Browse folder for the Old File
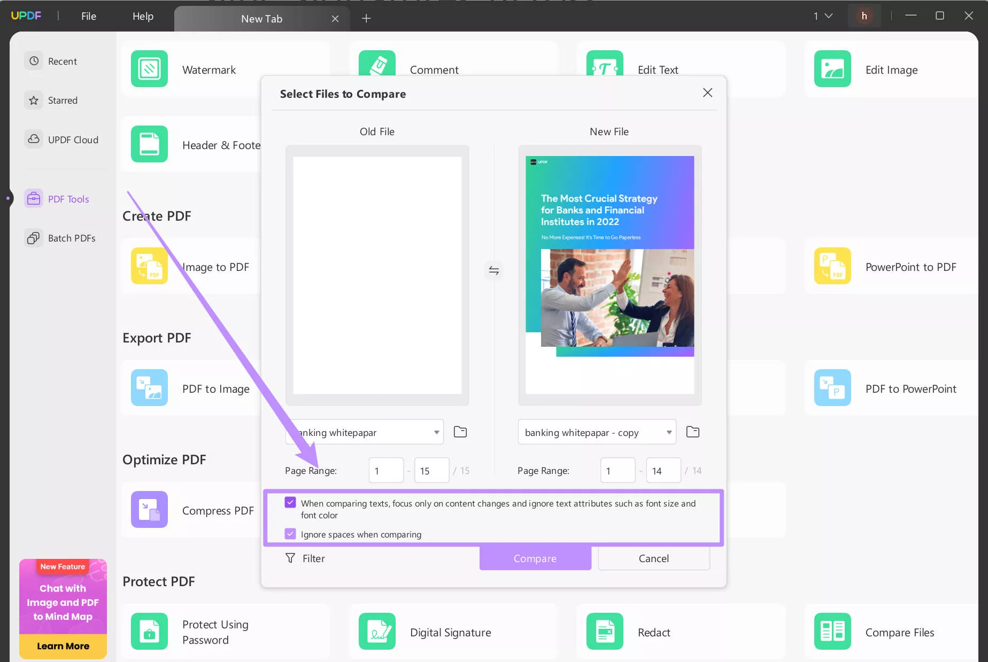The height and width of the screenshot is (662, 988). click(460, 432)
